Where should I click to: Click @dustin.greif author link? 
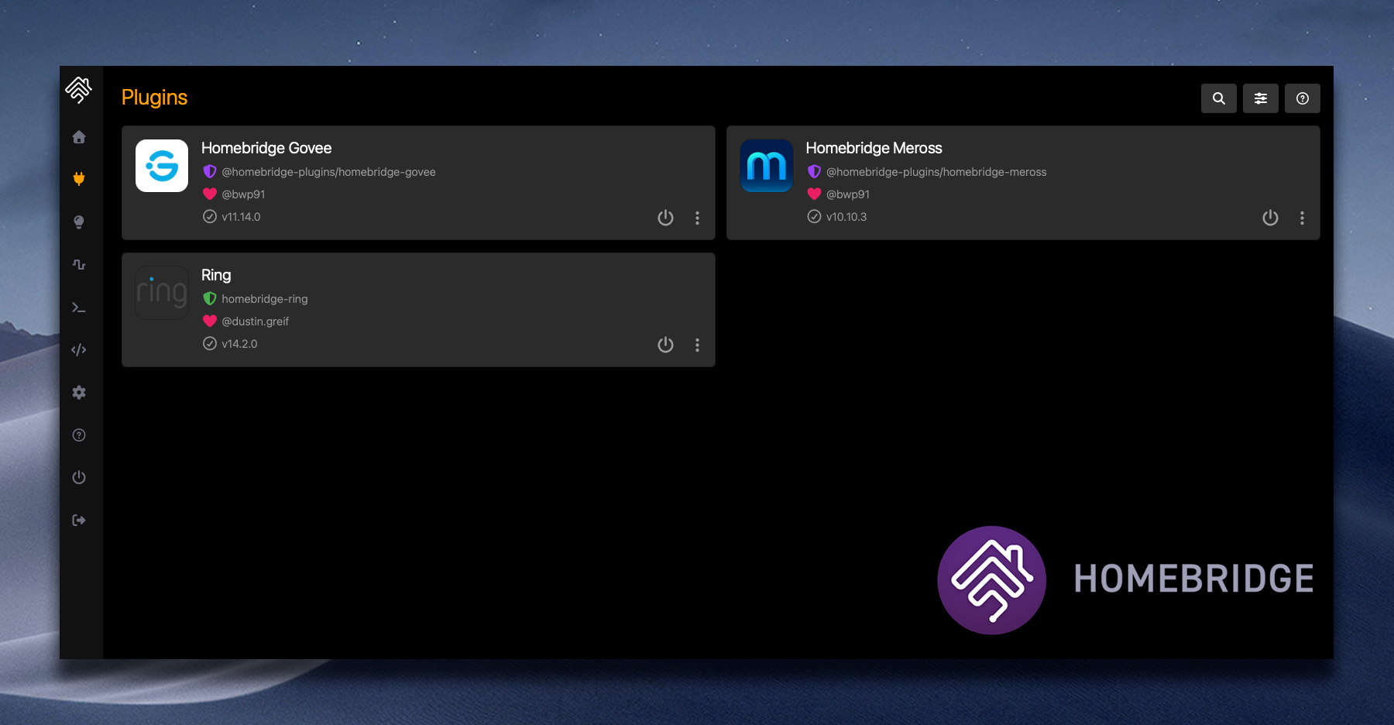[256, 321]
